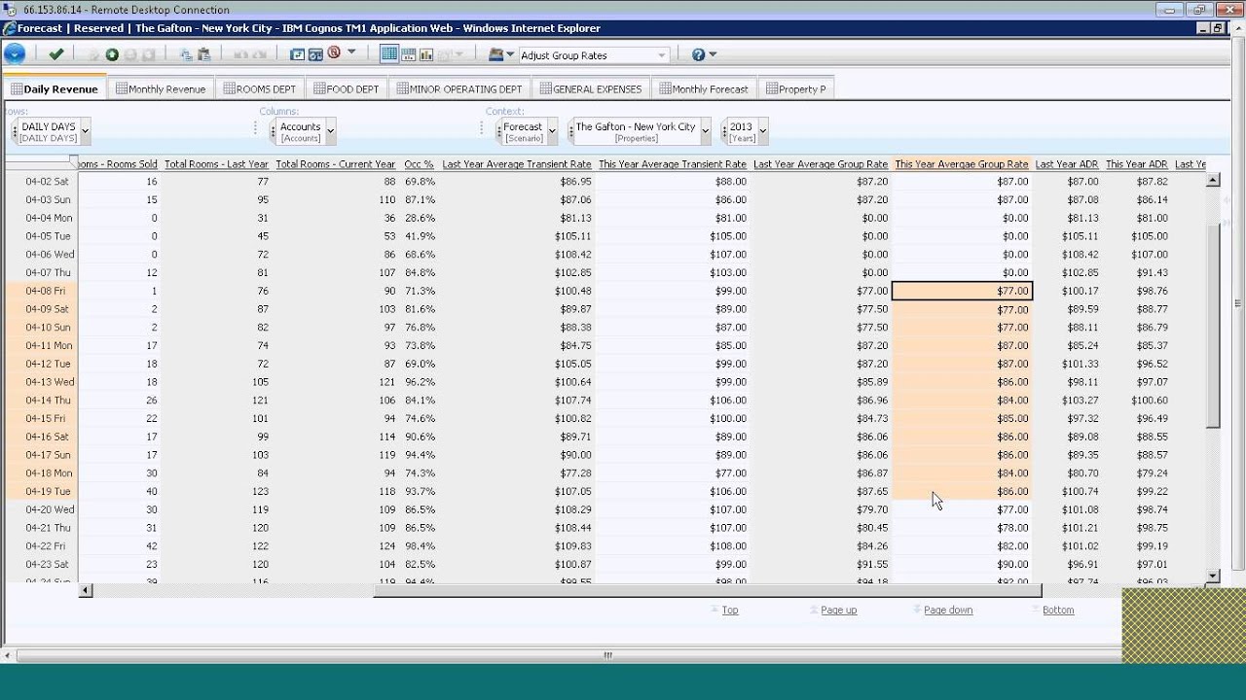The height and width of the screenshot is (700, 1246).
Task: Open the MINOR OPERATING DEPT tab
Action: (x=458, y=88)
